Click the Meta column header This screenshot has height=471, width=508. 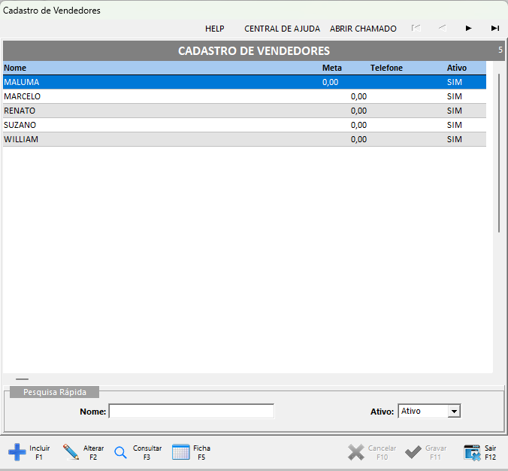pyautogui.click(x=331, y=68)
